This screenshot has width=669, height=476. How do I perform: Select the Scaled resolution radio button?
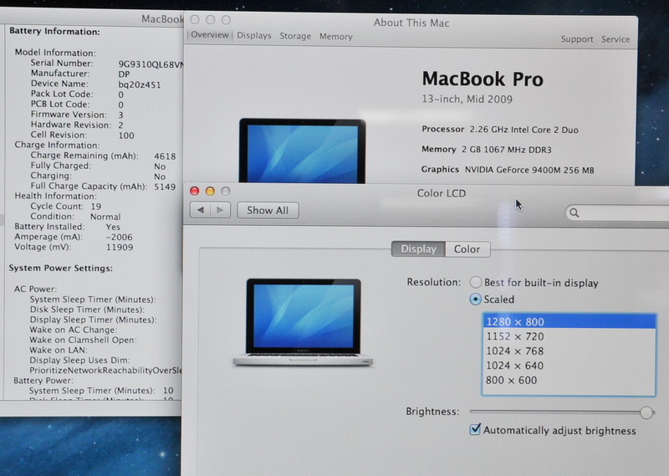click(x=475, y=299)
